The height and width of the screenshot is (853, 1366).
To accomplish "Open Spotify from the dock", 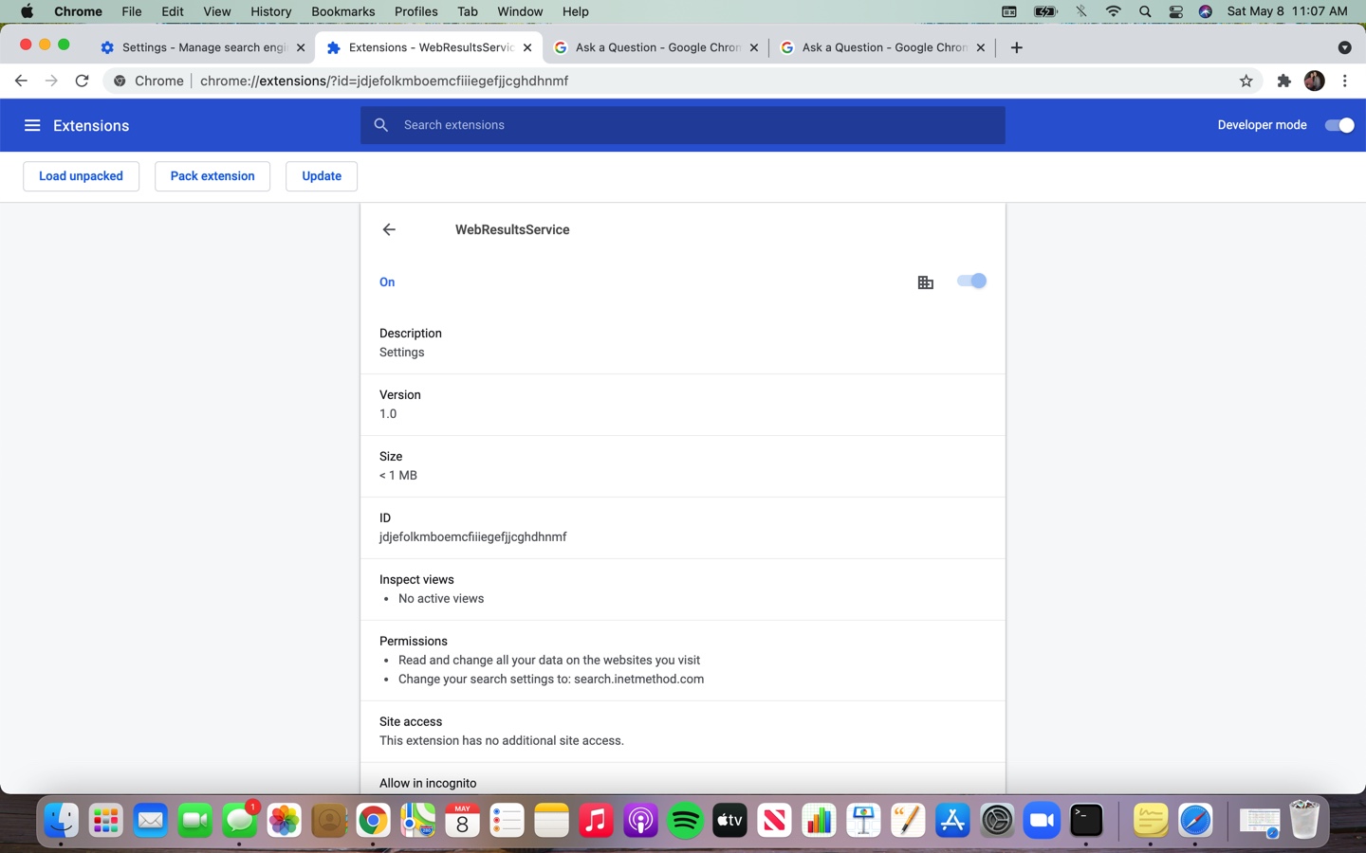I will (x=685, y=820).
